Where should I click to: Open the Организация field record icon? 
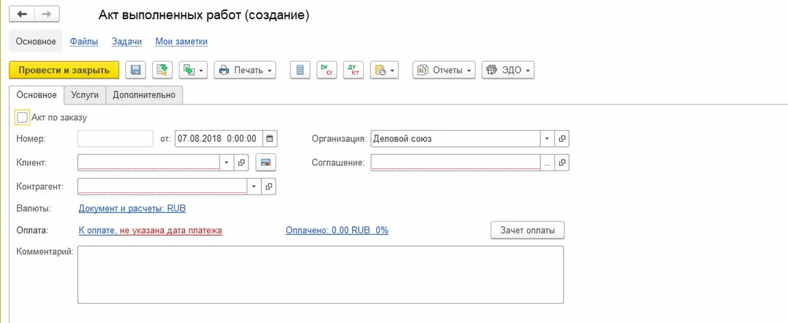coord(562,139)
